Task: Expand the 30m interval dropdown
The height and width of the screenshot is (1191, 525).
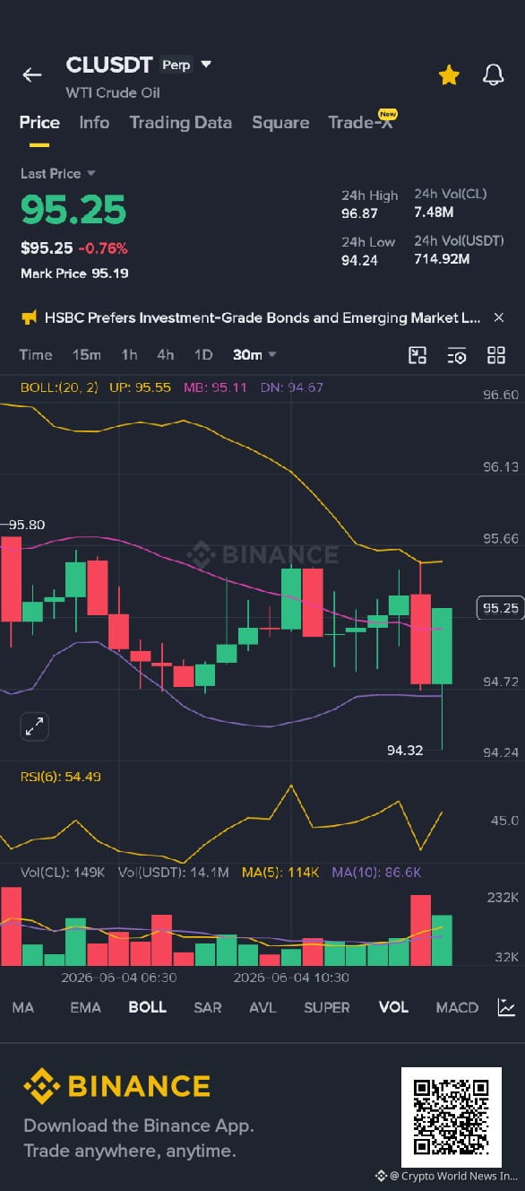Action: pos(254,355)
